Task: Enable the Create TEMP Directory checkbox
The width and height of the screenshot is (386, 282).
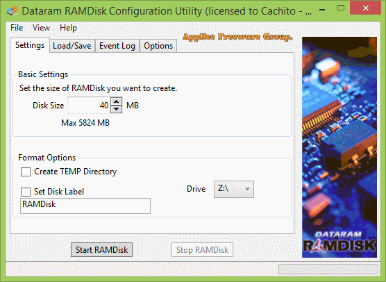Action: click(x=26, y=172)
